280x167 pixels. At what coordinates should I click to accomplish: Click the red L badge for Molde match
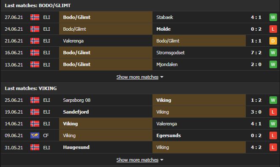pos(273,29)
